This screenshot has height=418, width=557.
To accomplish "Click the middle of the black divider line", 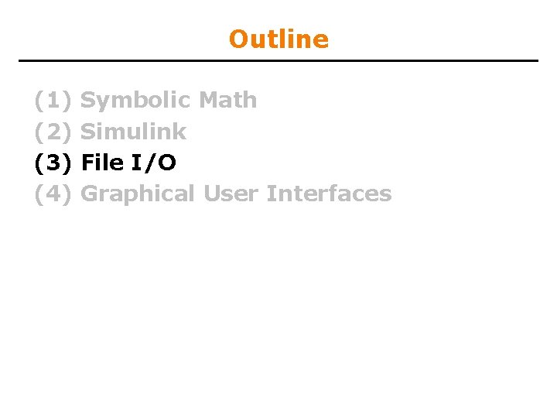I will coord(278,60).
